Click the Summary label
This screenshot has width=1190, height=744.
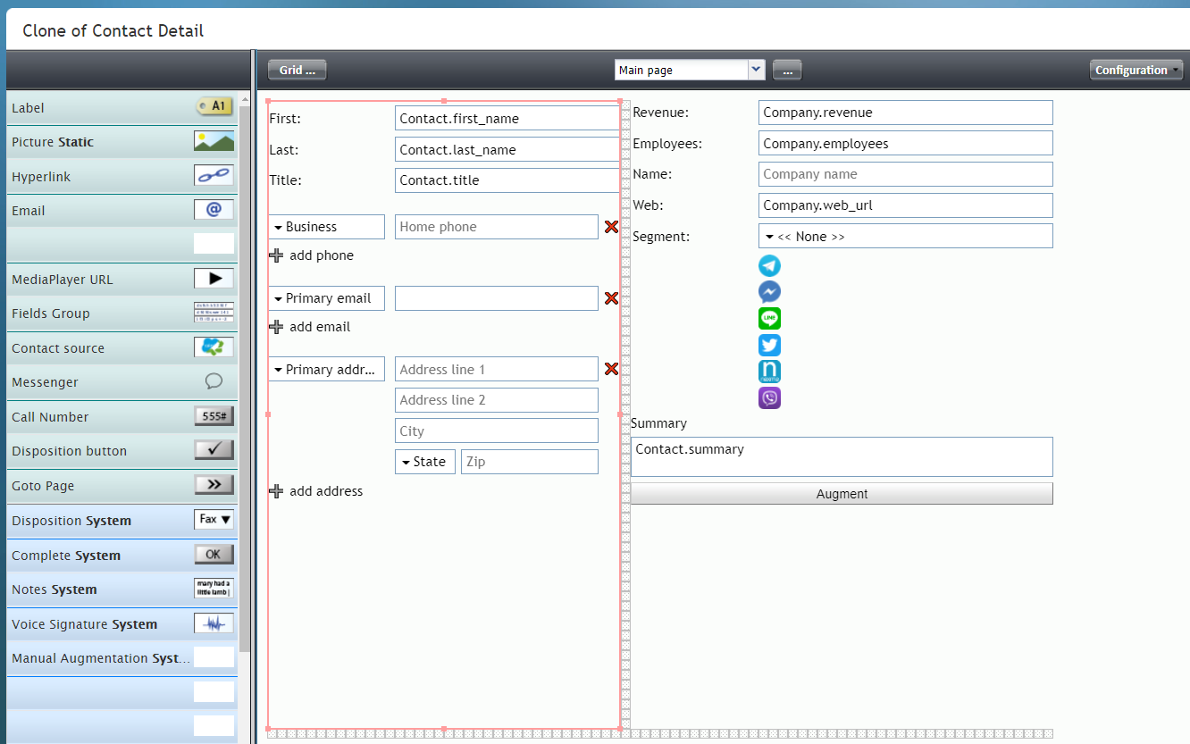click(659, 423)
